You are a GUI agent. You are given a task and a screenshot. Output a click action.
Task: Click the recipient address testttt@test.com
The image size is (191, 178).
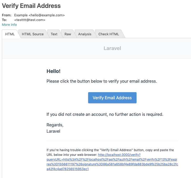(30, 20)
